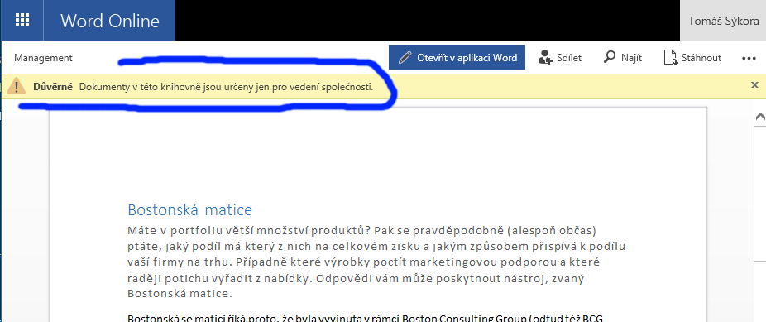Close the yellow Důvěrné notification bar
Screen dimensions: 766x322
pyautogui.click(x=754, y=85)
